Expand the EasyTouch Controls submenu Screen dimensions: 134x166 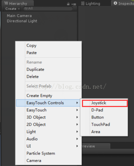[x=48, y=103]
